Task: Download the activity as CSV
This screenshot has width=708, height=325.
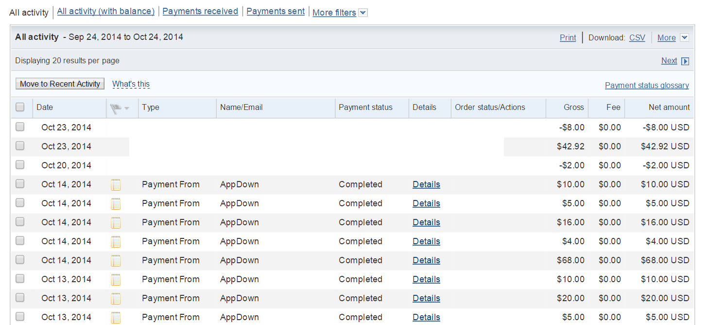Action: pos(637,38)
